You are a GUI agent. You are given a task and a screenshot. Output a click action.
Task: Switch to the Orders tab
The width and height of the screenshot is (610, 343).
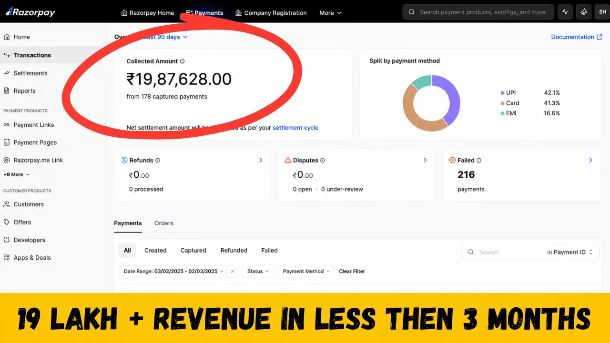(x=164, y=223)
